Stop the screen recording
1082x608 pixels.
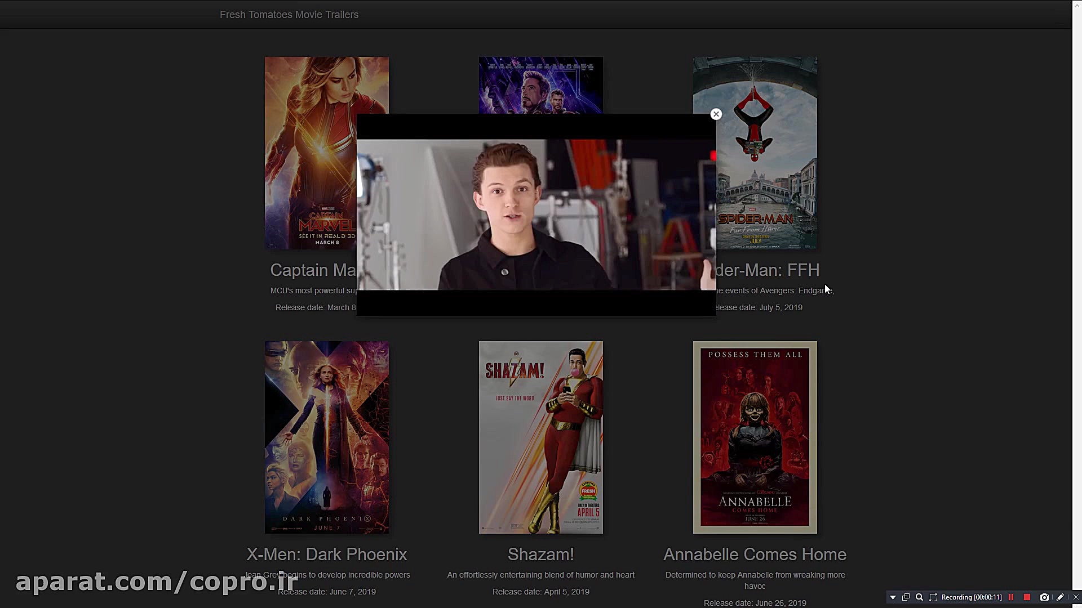click(x=1027, y=597)
